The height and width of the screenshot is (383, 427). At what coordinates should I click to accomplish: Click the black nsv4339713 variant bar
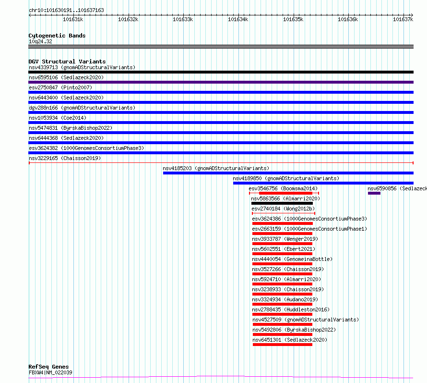221,72
